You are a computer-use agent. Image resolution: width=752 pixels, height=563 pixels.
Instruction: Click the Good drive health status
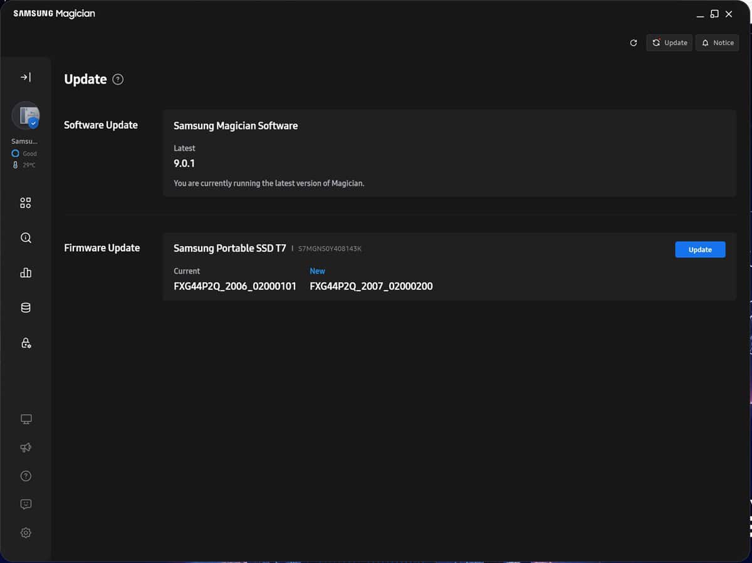pos(25,153)
